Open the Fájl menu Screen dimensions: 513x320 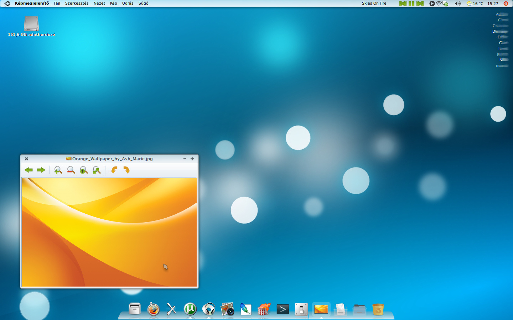57,3
